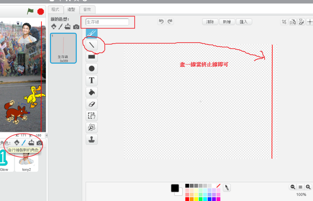The width and height of the screenshot is (313, 201).
Task: Choose the text tool
Action: pos(92,81)
